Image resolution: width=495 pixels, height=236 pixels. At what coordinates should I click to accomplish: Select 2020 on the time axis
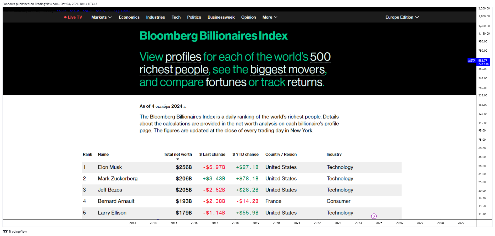(x=276, y=223)
